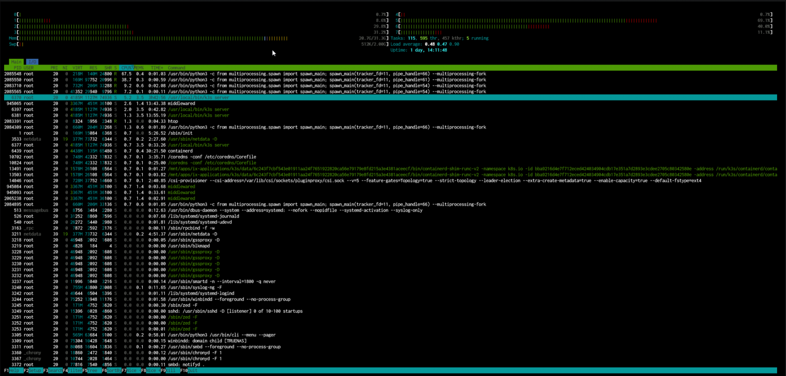Sort by the MEM% column header
This screenshot has width=786, height=376.
[139, 68]
